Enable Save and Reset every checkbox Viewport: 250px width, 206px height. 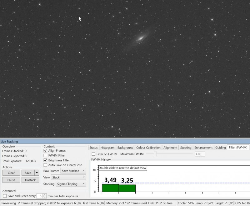click(x=5, y=196)
